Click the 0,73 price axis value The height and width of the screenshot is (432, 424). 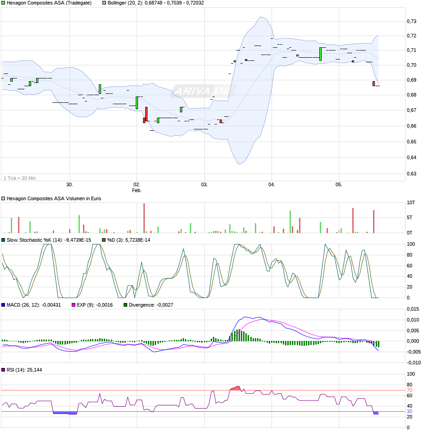click(412, 22)
